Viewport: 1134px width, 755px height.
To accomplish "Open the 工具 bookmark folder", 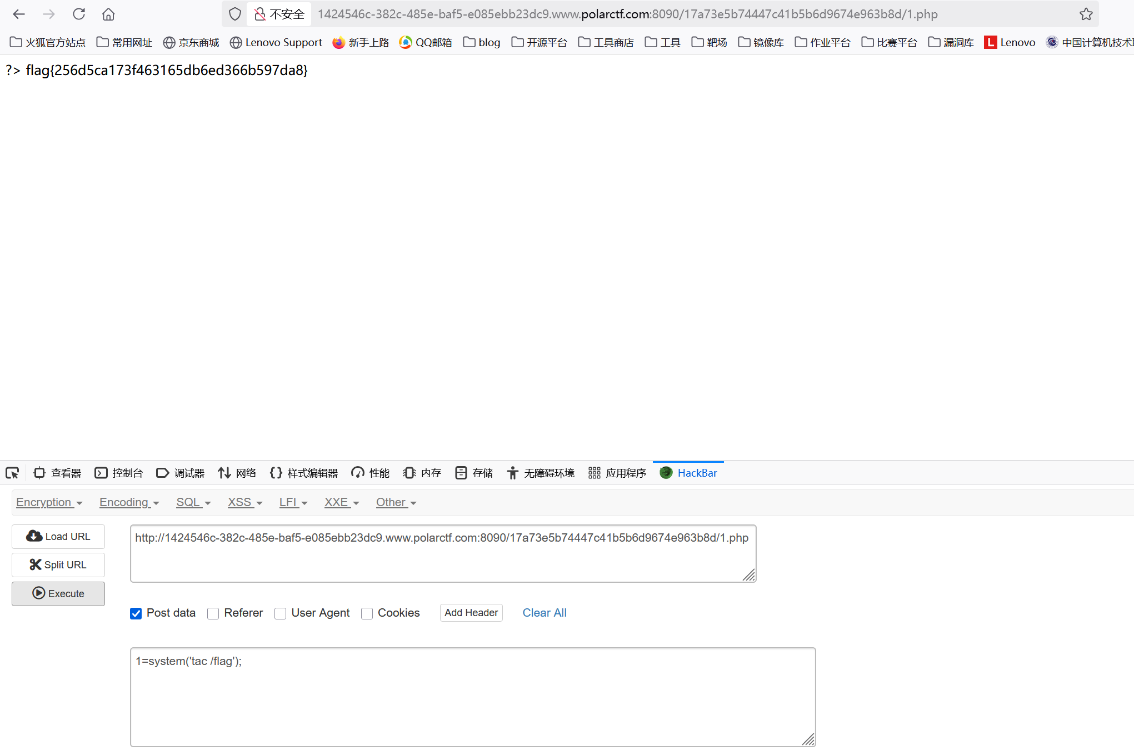I will pos(663,42).
